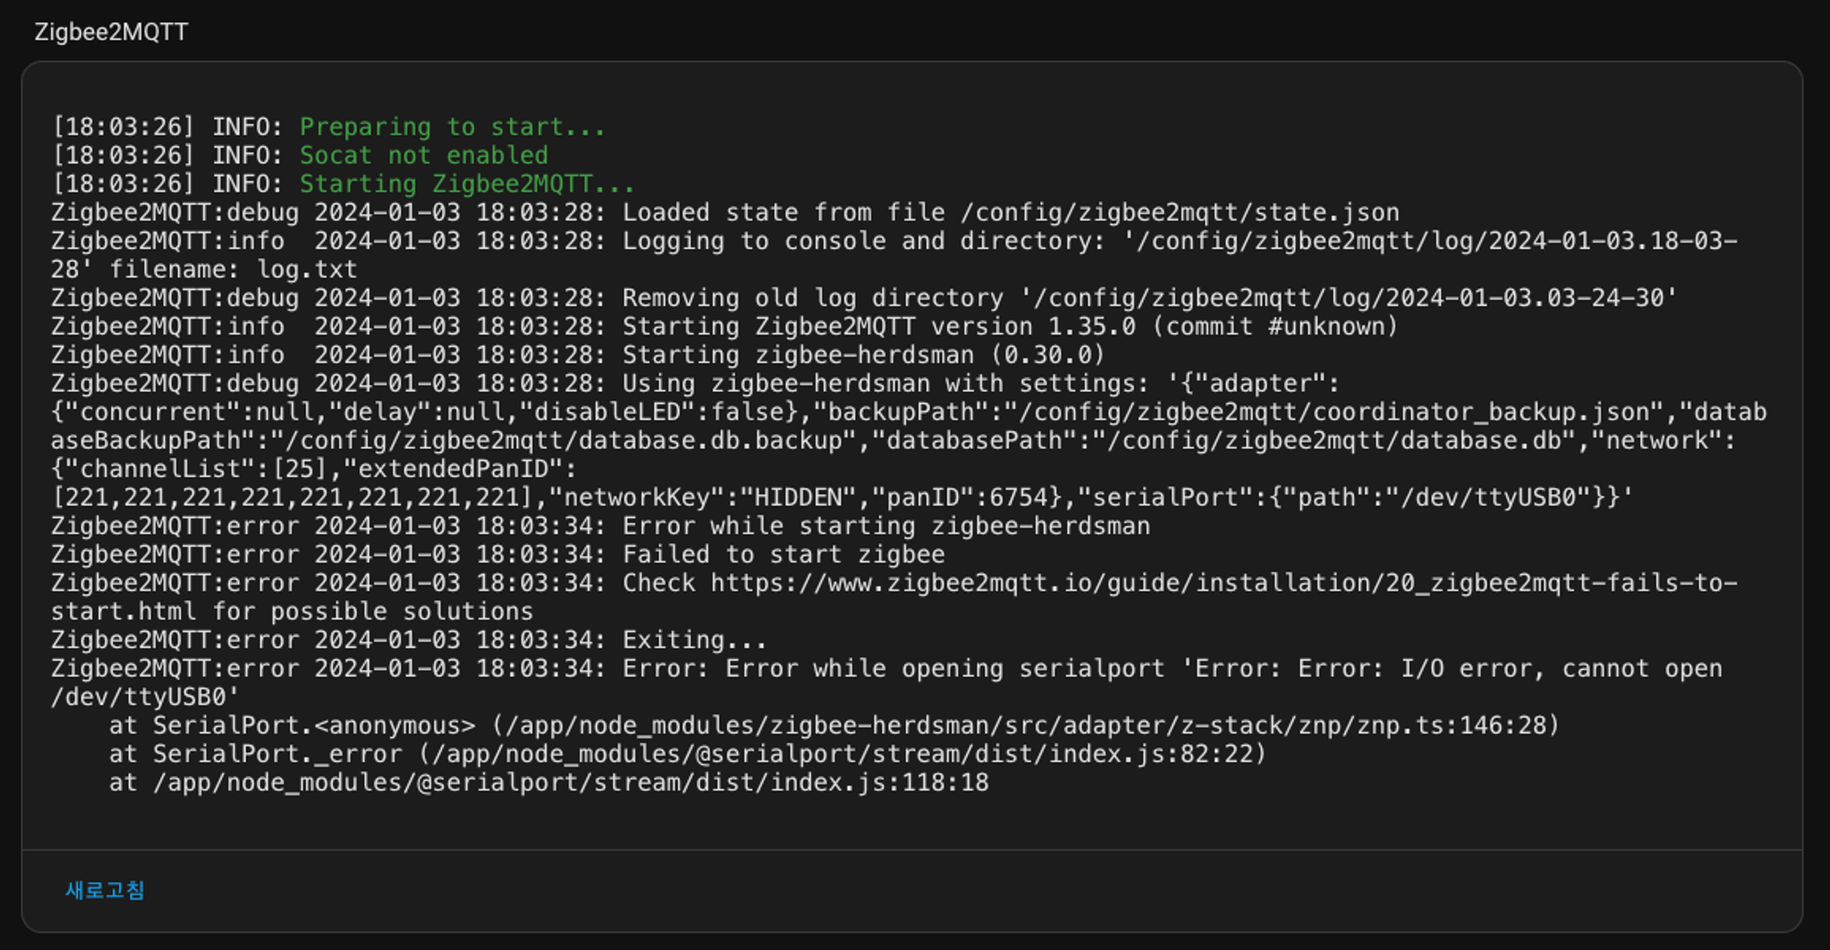The width and height of the screenshot is (1830, 950).
Task: Click 'Using zigbee-herdsman with settings' line
Action: pyautogui.click(x=695, y=383)
